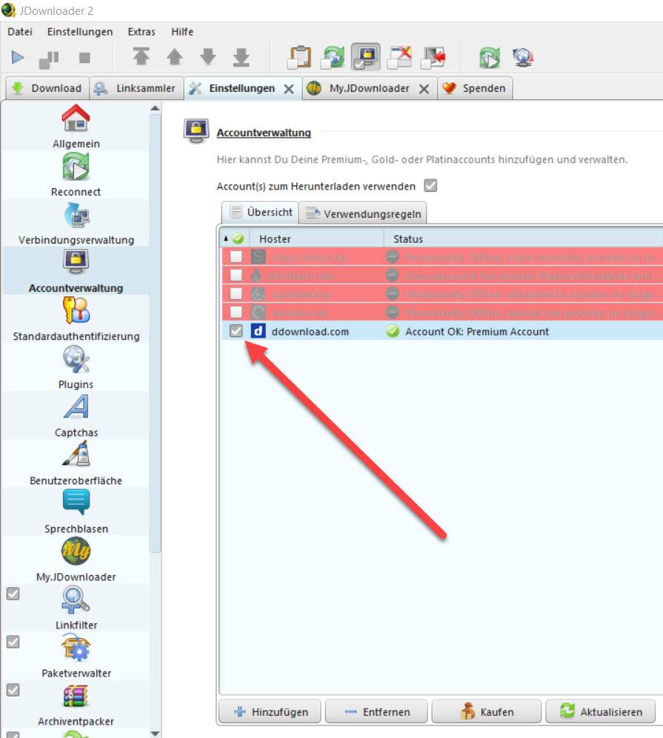This screenshot has height=738, width=663.
Task: Toggle auto reconnect toolbar icon
Action: point(333,58)
